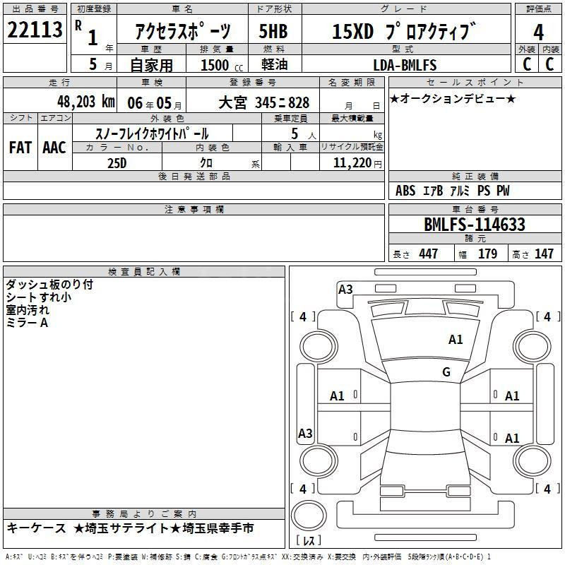
Task: Click the equipment list ABS エアB アルミ PS PW
Action: 453,191
